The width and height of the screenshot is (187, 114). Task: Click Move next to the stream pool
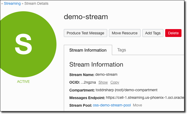tap(137, 105)
